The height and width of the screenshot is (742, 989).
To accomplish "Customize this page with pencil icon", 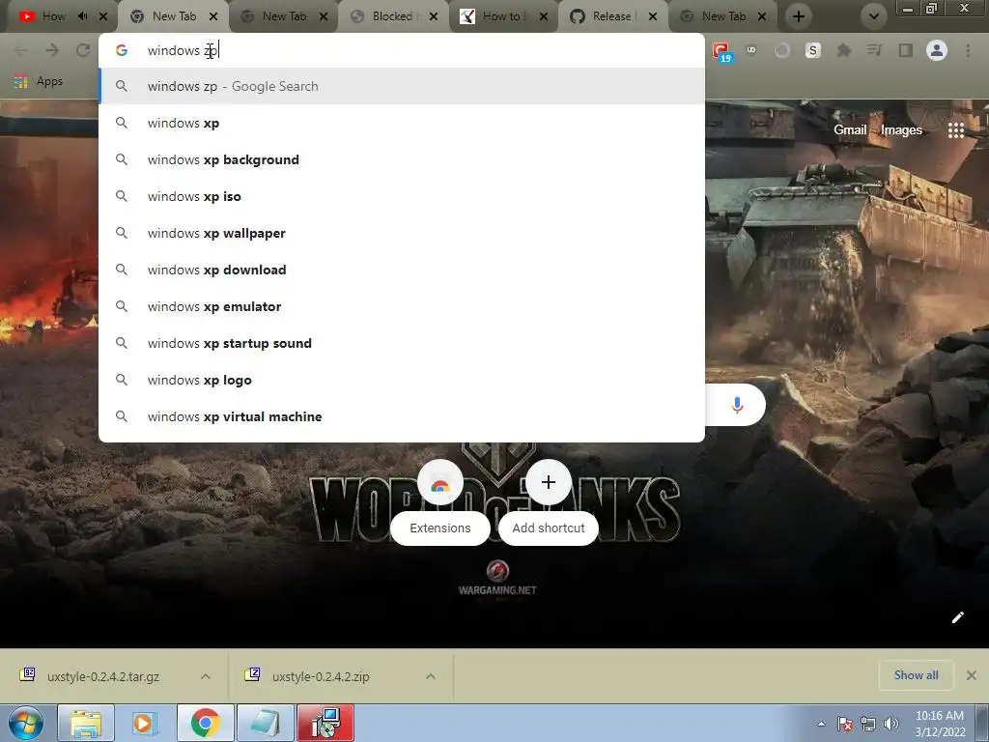I will point(957,617).
